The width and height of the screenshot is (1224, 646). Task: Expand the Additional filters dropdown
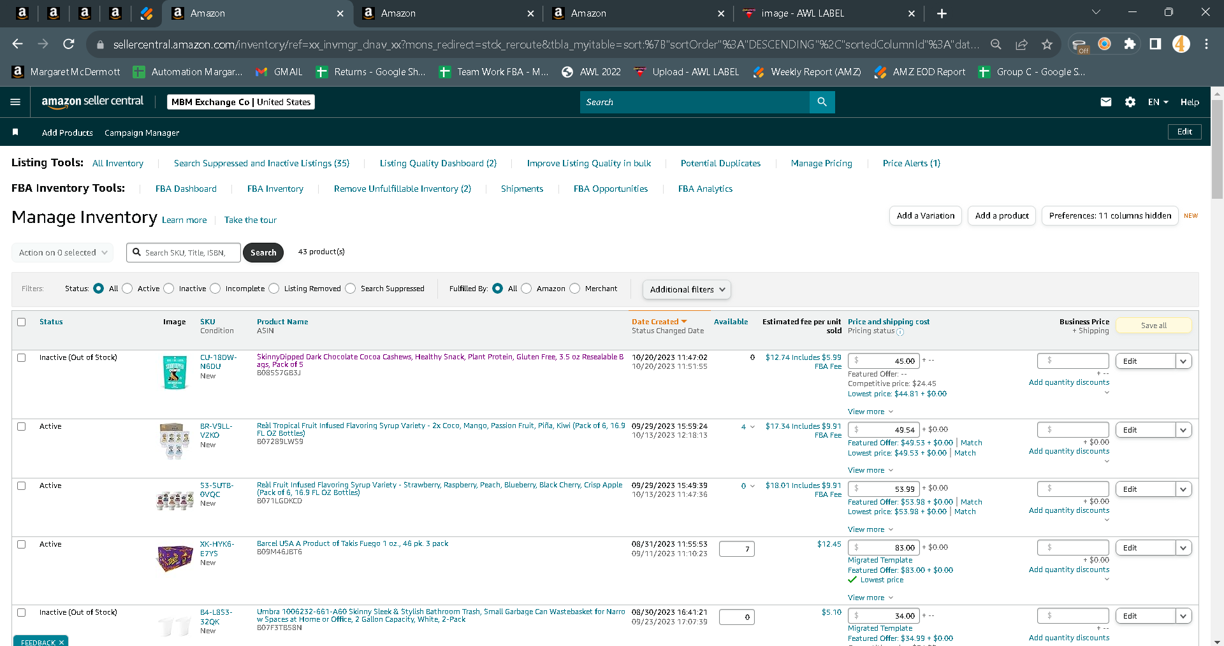tap(687, 289)
